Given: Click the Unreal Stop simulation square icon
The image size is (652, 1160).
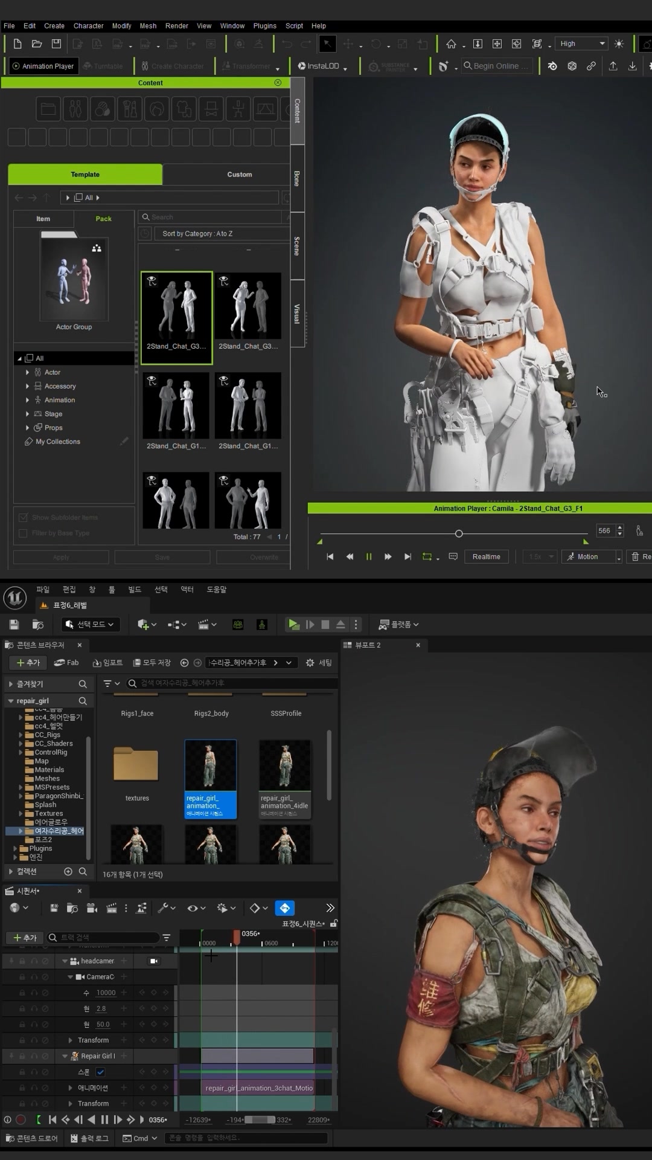Looking at the screenshot, I should pyautogui.click(x=325, y=624).
